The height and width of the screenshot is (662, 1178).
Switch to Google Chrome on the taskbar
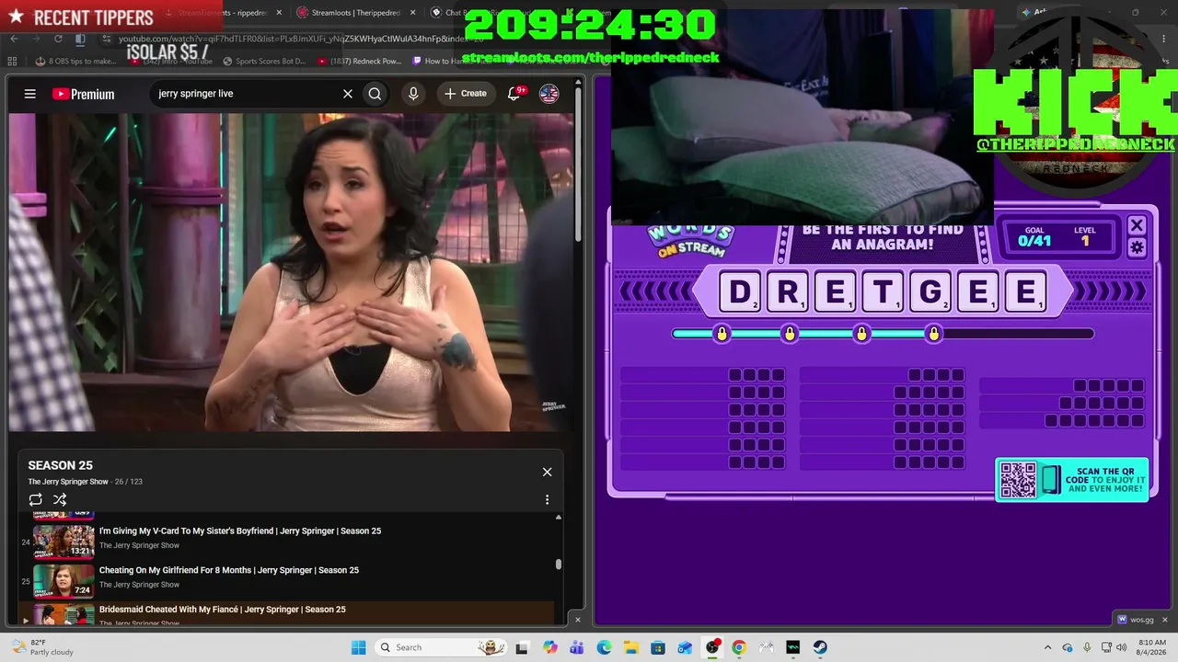click(x=739, y=647)
